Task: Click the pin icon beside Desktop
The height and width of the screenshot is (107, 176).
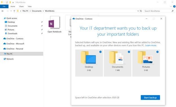Action: click(x=42, y=22)
